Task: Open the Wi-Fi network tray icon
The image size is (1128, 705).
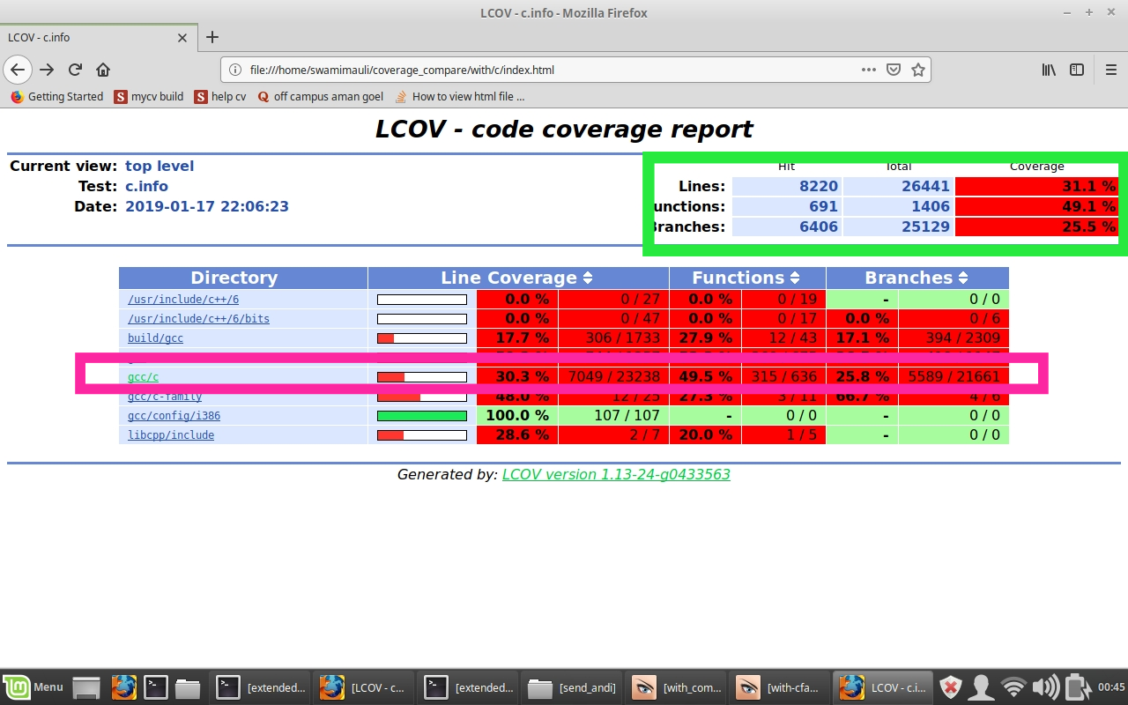Action: pyautogui.click(x=1014, y=687)
